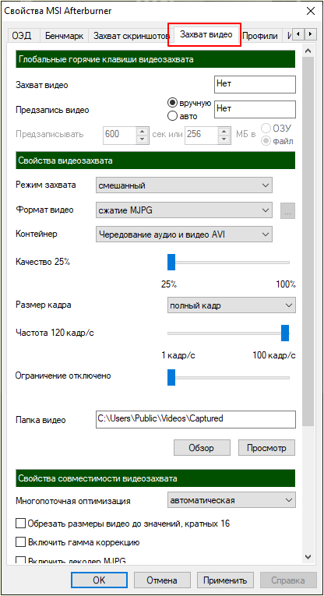Click the Ограничение отключено slider handle

[171, 377]
